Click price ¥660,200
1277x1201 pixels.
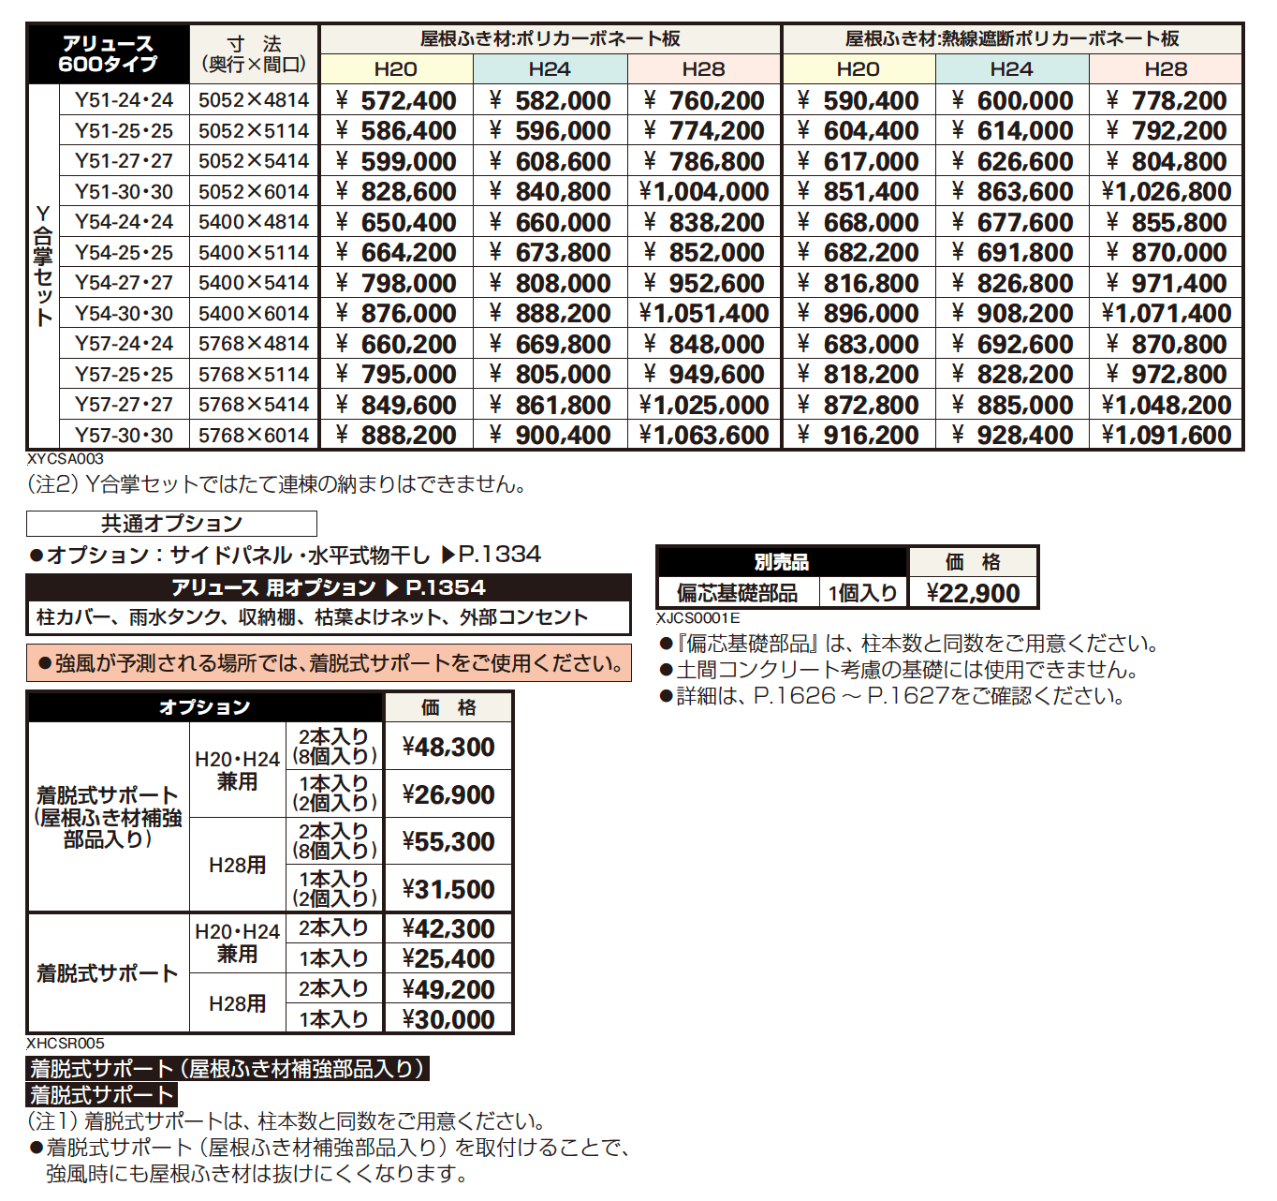coord(396,344)
